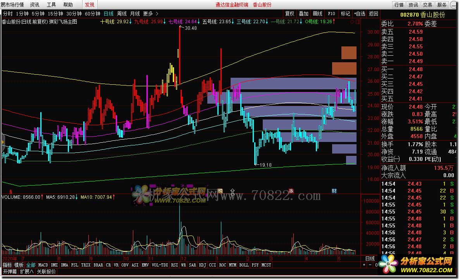
Task: Choose the BRAR indicator
Action: pos(98,265)
